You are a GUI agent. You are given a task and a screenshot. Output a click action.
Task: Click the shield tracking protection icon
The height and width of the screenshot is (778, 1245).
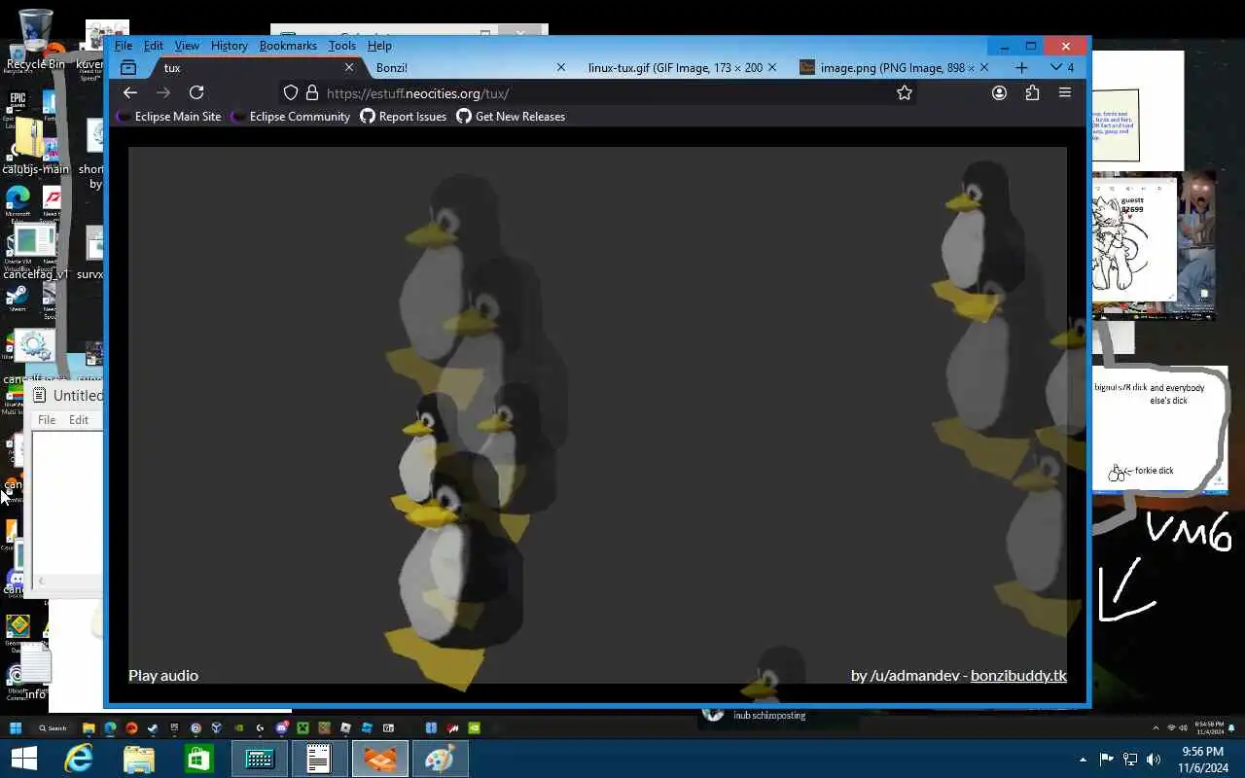point(290,93)
